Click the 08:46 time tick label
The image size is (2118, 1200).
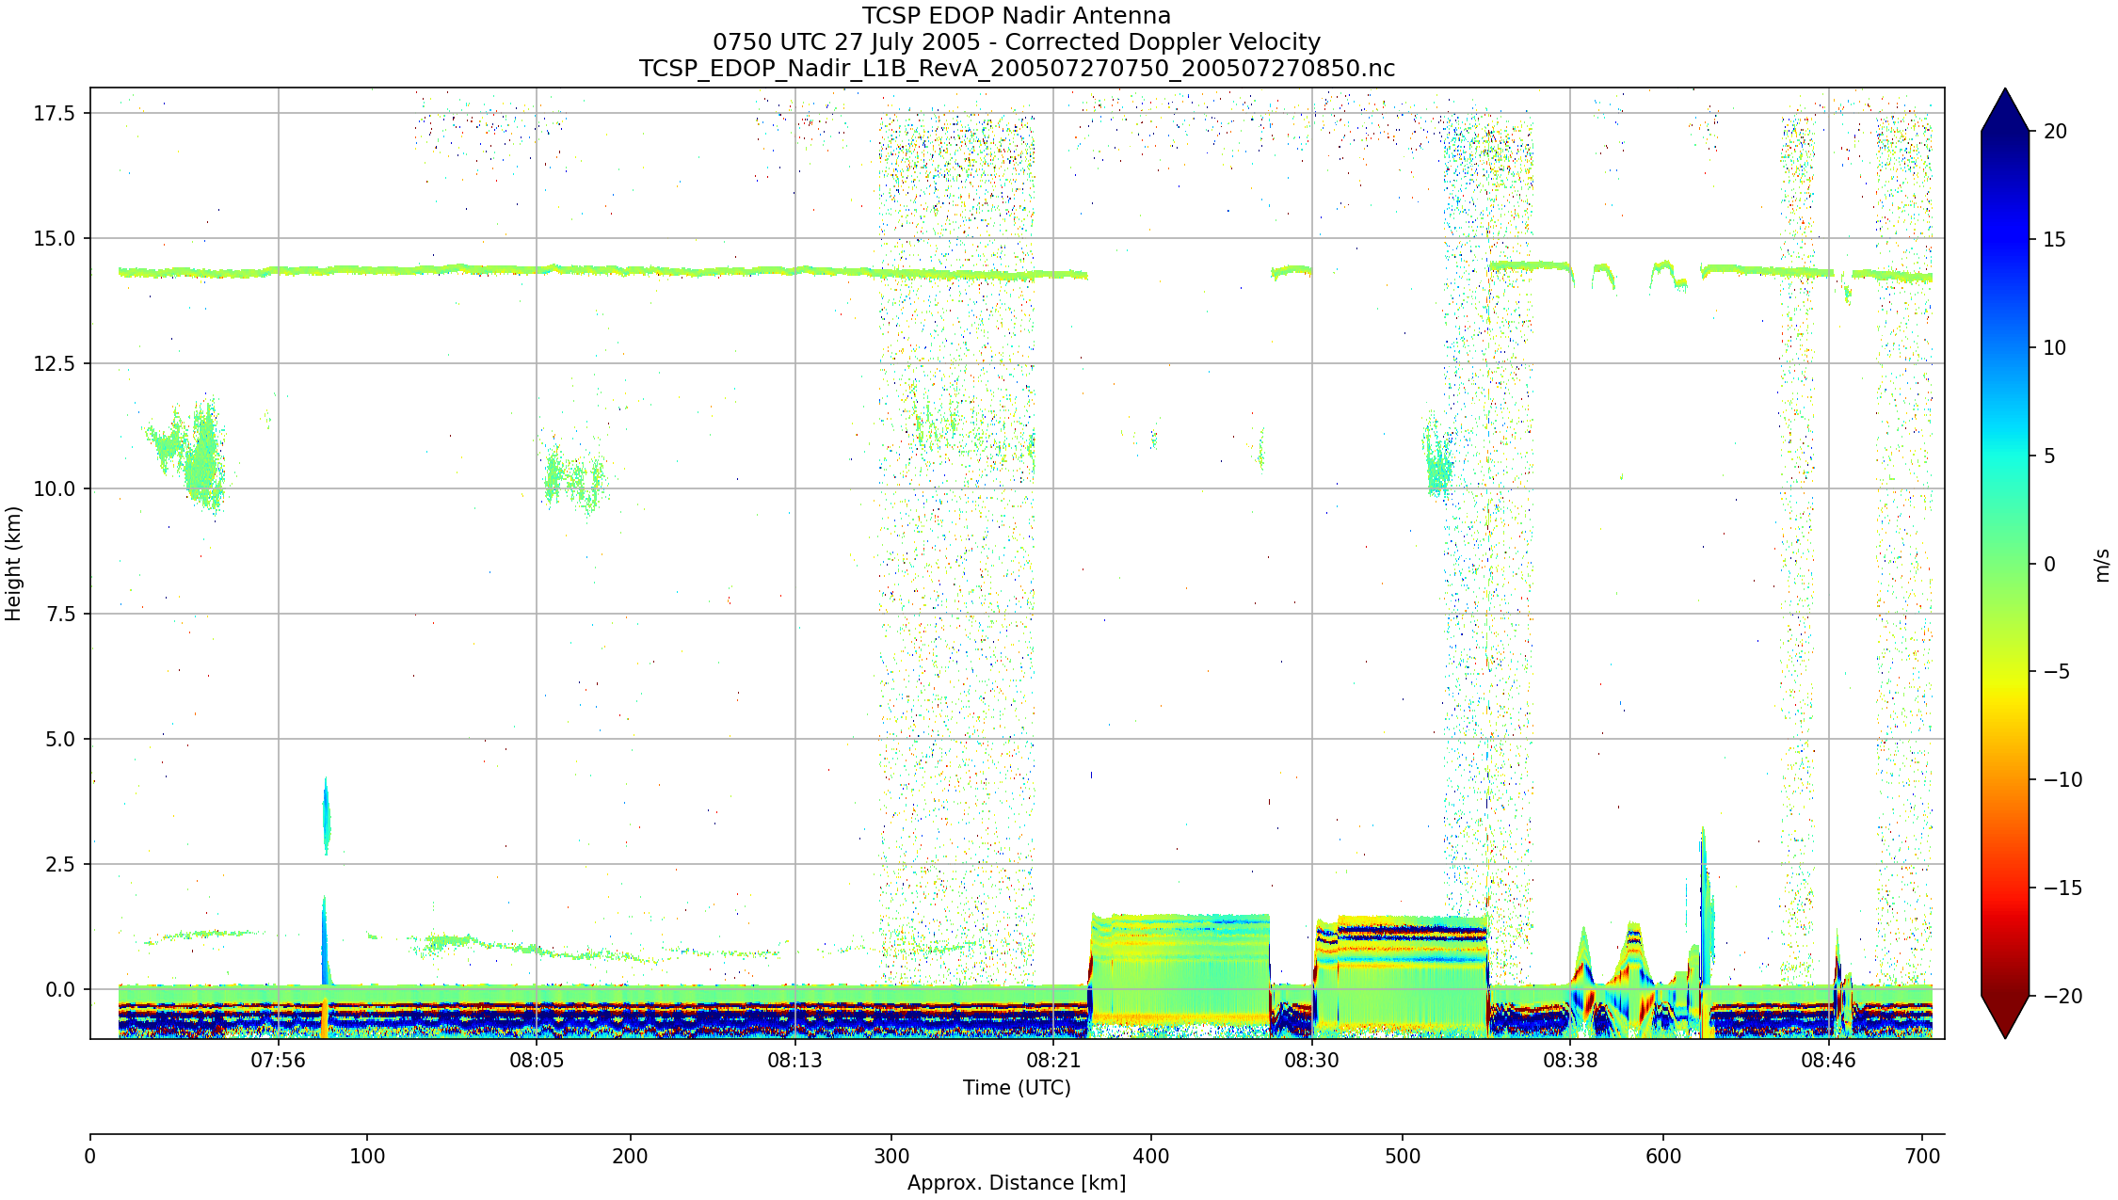[x=1828, y=1061]
